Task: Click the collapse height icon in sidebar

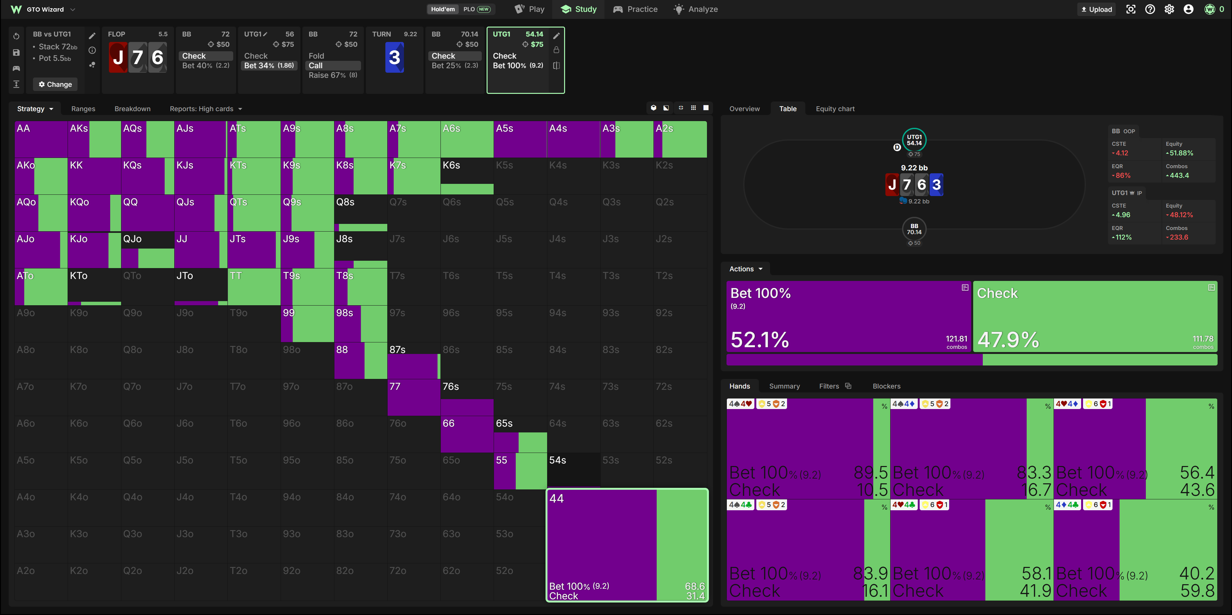Action: point(16,84)
